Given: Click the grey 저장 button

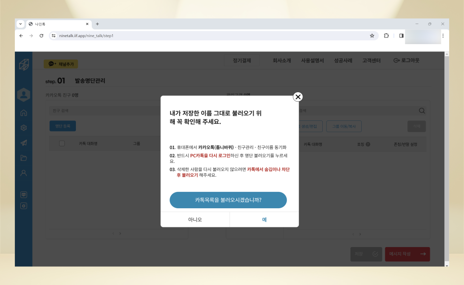Looking at the screenshot, I should pyautogui.click(x=366, y=254).
